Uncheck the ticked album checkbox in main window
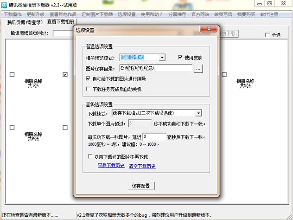The image size is (293, 220). pos(65,74)
